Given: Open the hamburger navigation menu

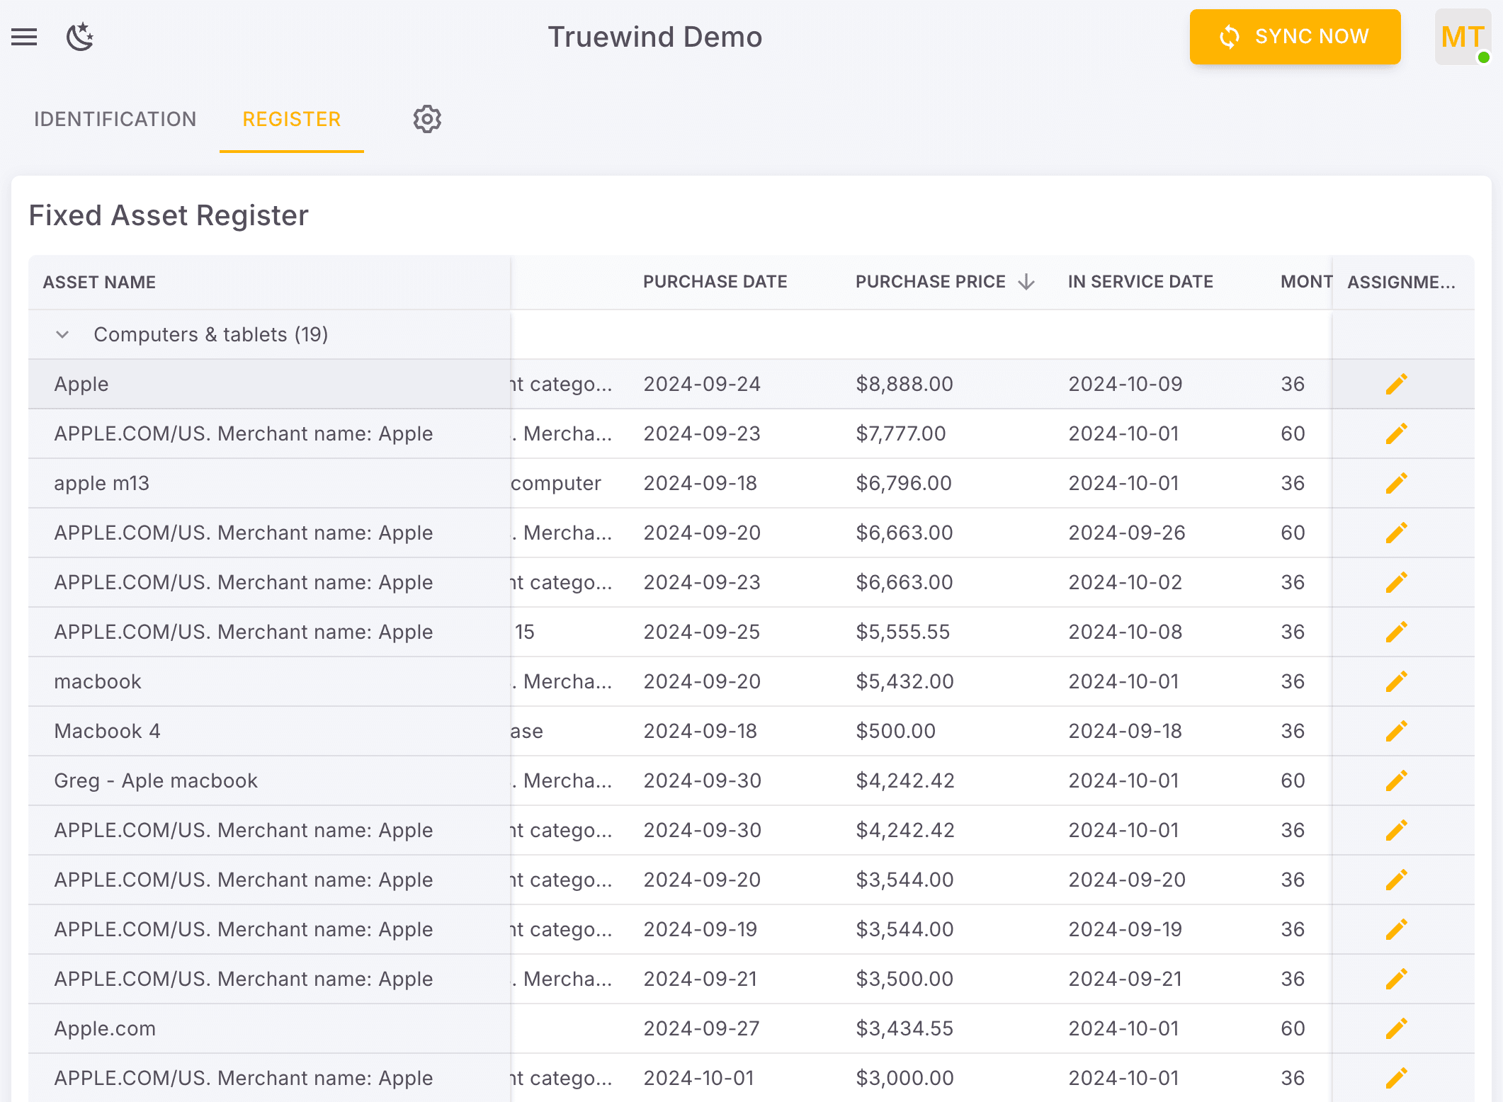Looking at the screenshot, I should (x=25, y=37).
